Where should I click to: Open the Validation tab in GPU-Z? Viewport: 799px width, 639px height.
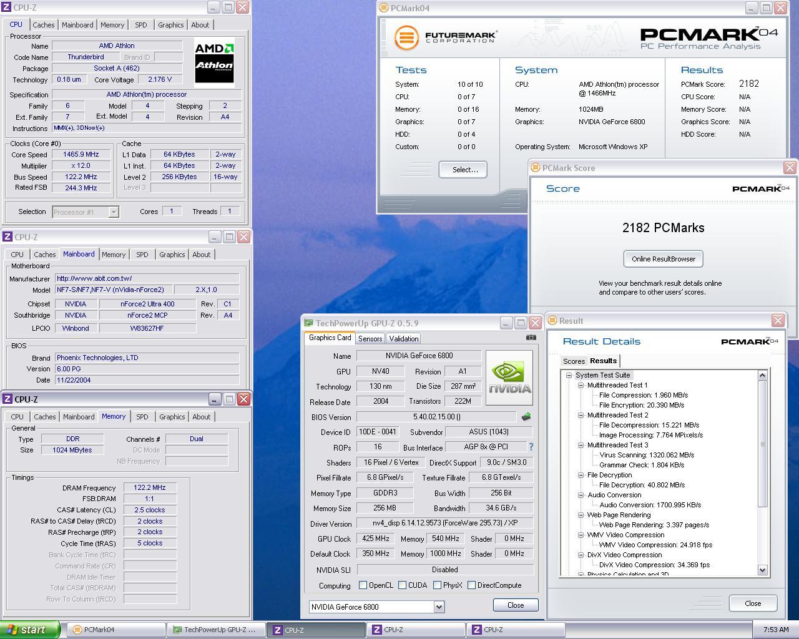point(403,338)
